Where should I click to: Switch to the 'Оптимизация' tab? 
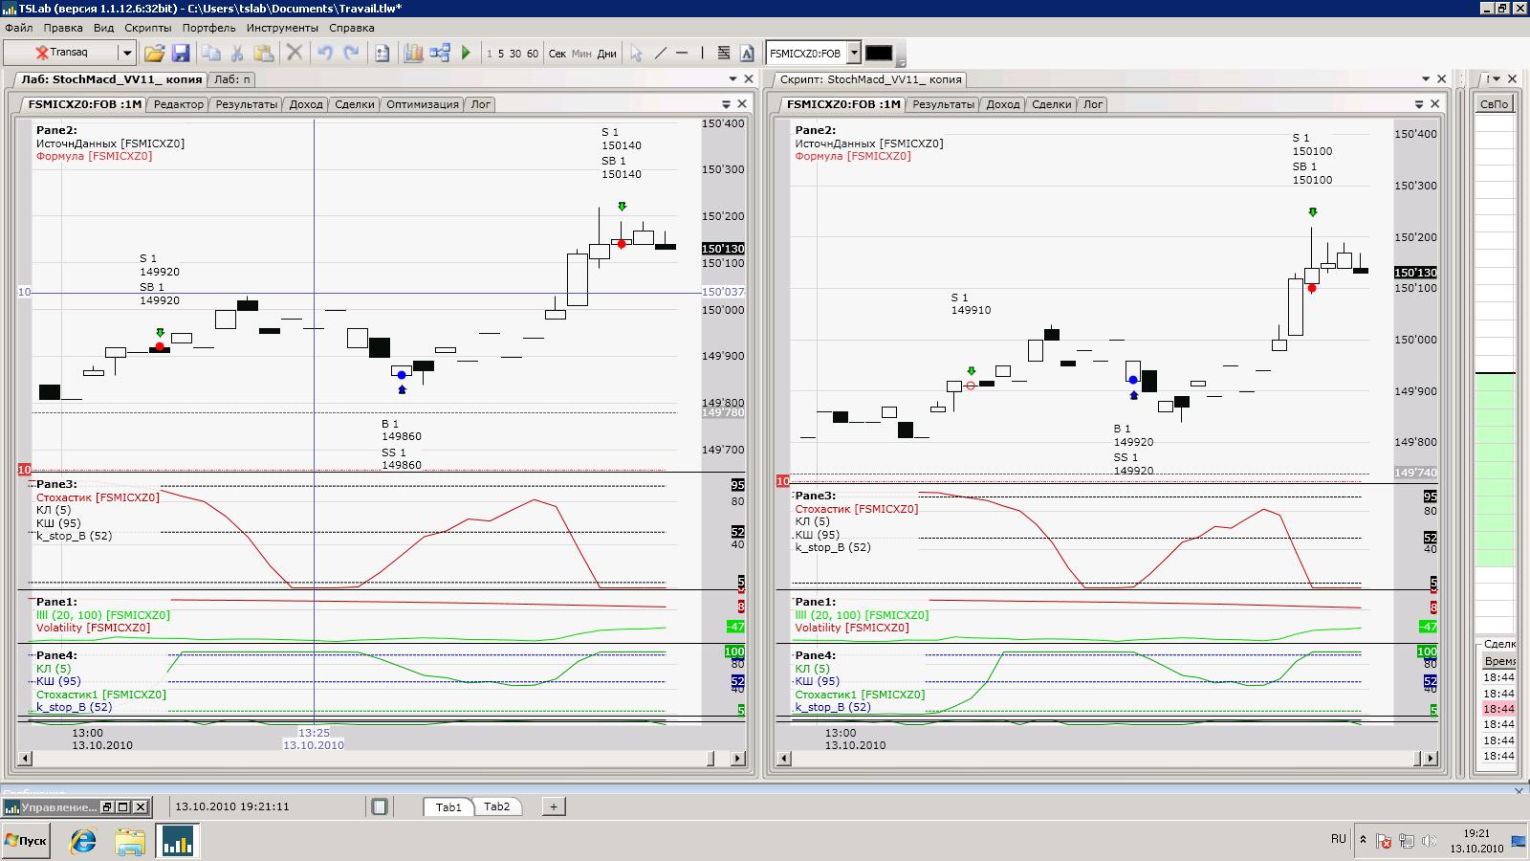coord(423,104)
